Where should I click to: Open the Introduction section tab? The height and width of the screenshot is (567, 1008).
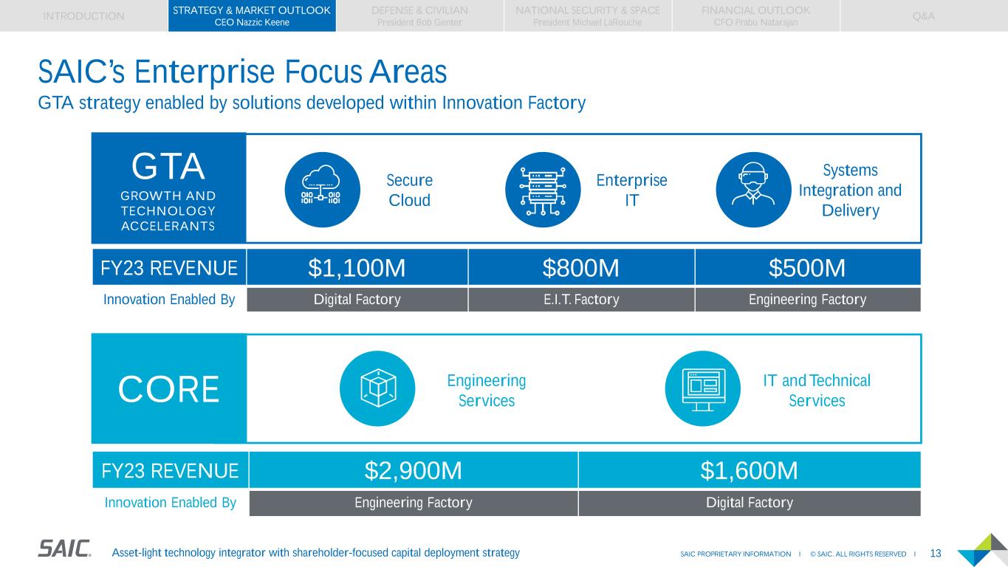click(x=84, y=16)
